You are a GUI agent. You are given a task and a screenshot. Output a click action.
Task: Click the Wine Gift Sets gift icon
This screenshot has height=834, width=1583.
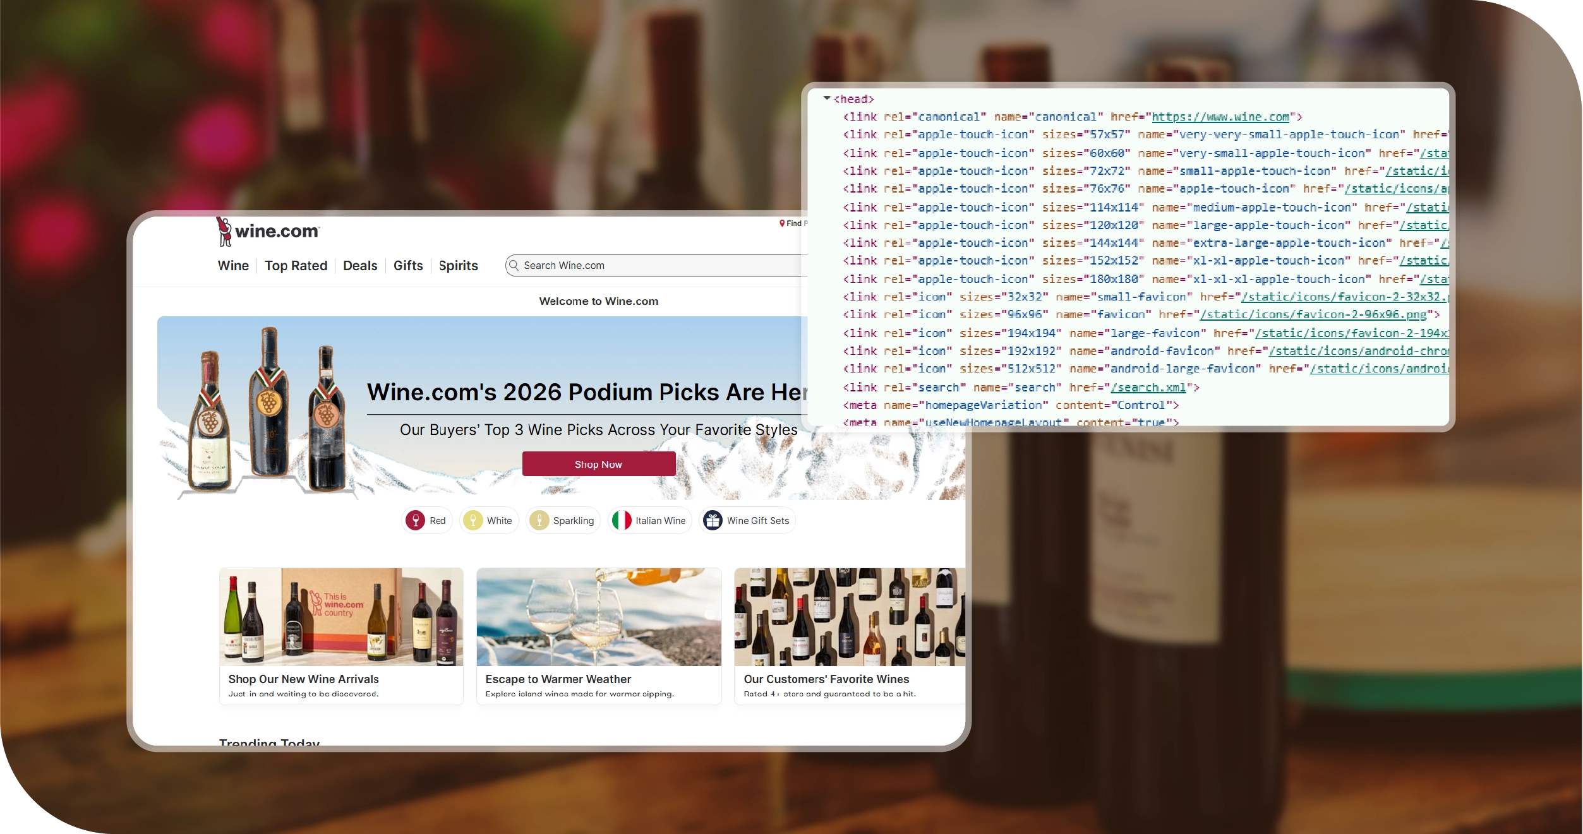tap(713, 520)
